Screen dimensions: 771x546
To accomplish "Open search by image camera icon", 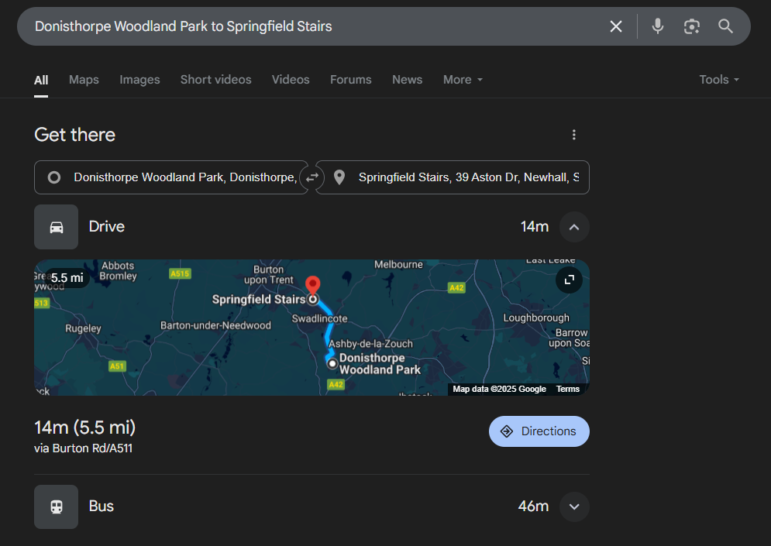I will coord(691,26).
